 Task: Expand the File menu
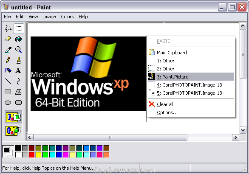point(7,17)
